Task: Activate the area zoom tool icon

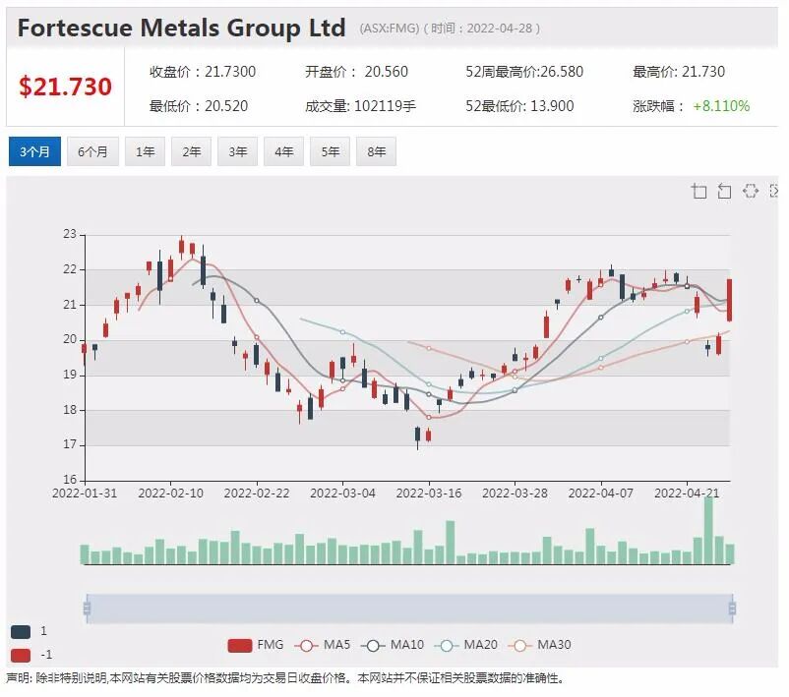Action: tap(698, 191)
